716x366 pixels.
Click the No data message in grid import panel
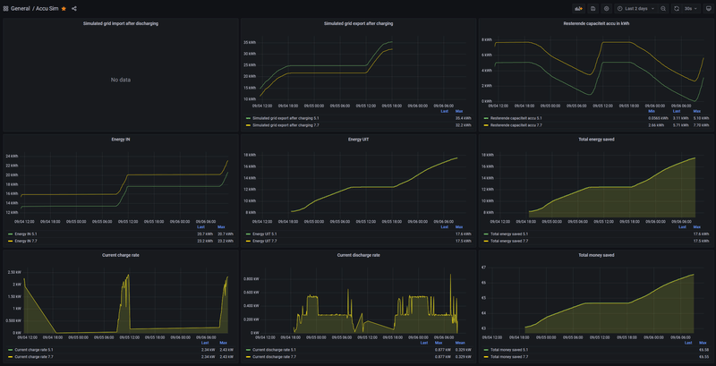click(x=121, y=80)
